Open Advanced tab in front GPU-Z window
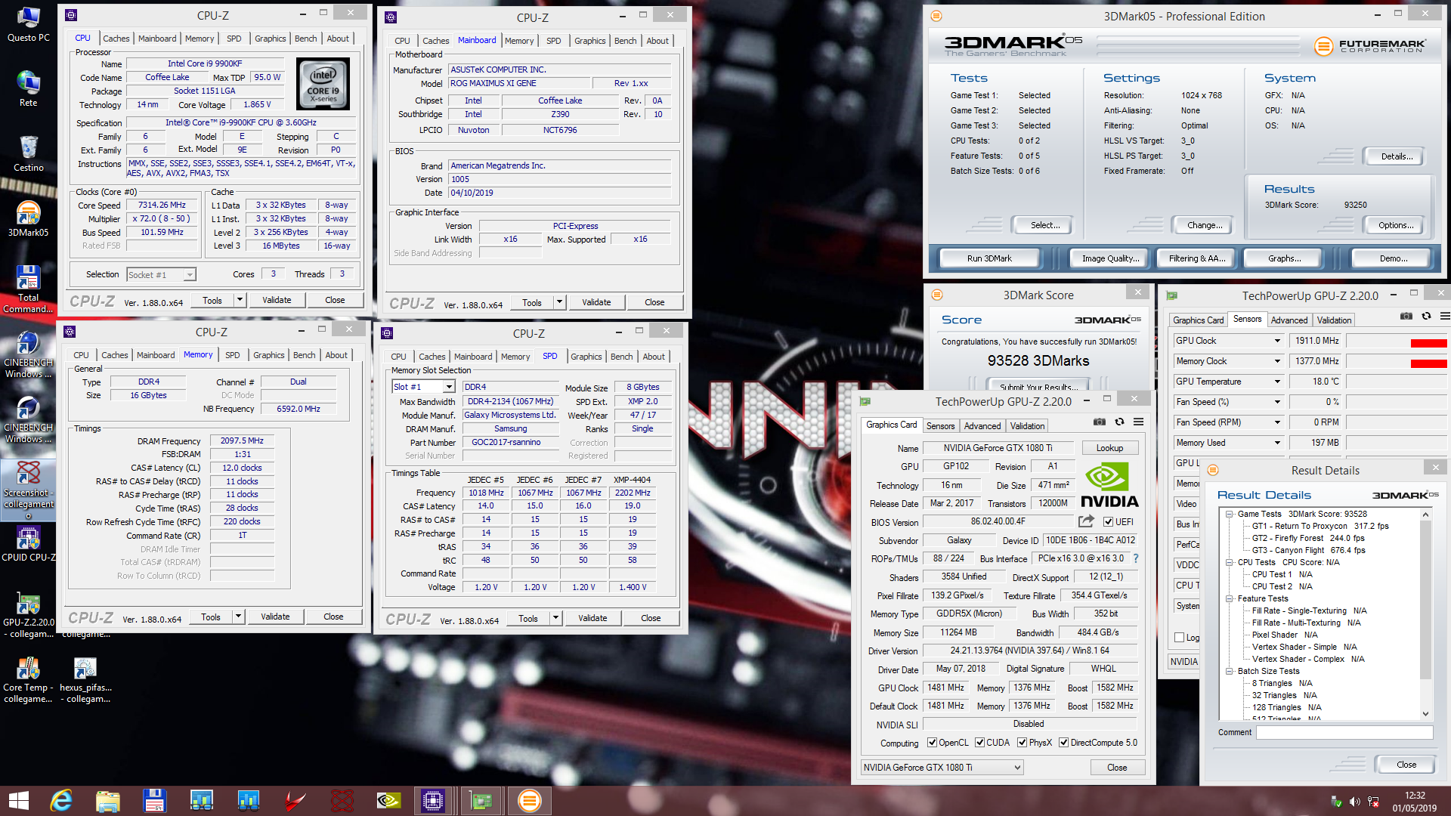Image resolution: width=1451 pixels, height=816 pixels. click(982, 426)
